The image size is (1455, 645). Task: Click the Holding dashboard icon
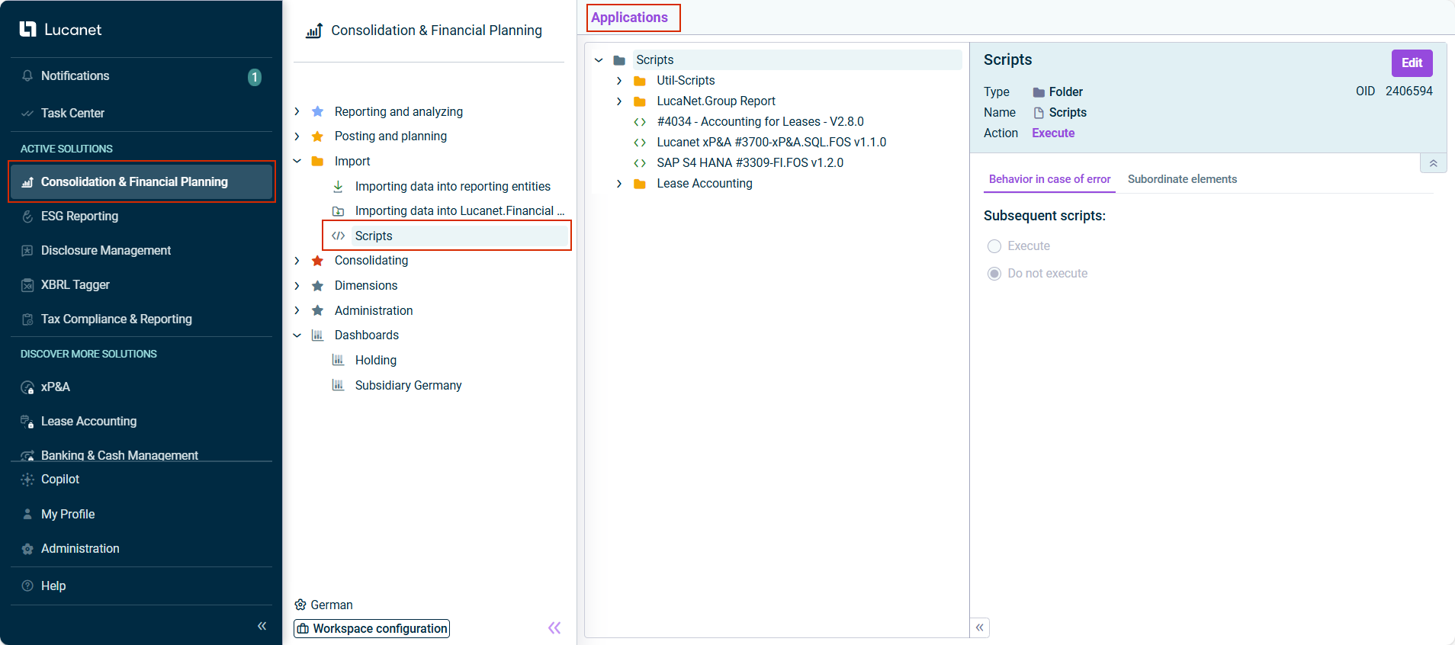[338, 361]
